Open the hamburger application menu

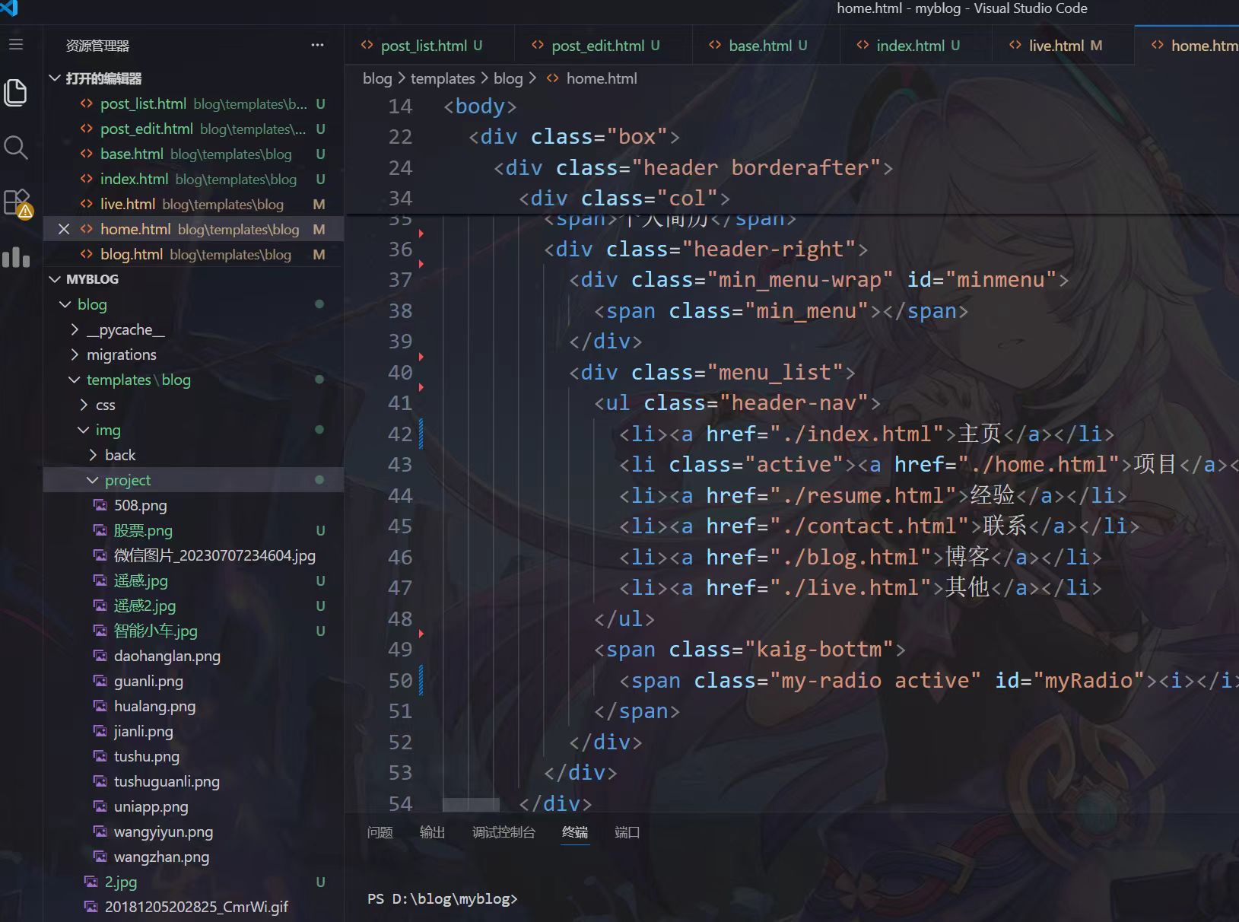point(16,45)
